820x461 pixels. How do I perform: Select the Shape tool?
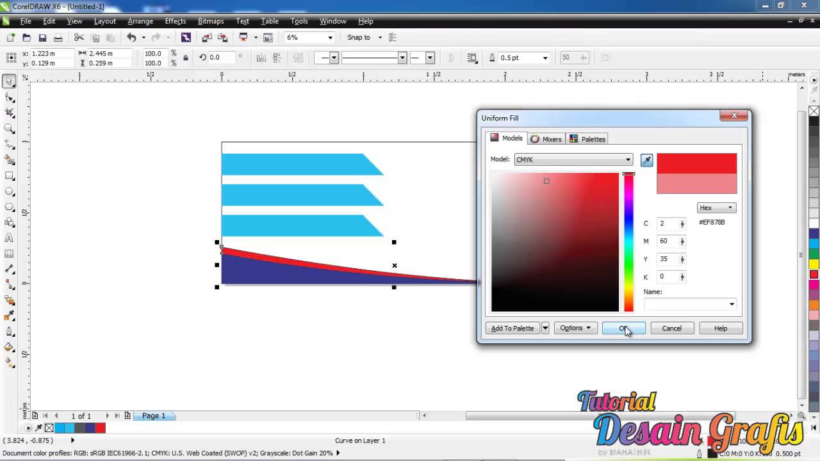(x=10, y=97)
